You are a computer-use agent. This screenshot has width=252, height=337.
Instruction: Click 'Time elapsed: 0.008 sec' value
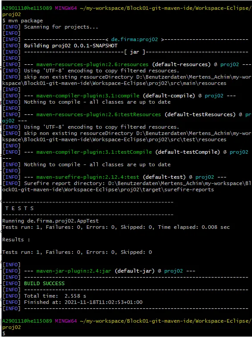pyautogui.click(x=194, y=227)
